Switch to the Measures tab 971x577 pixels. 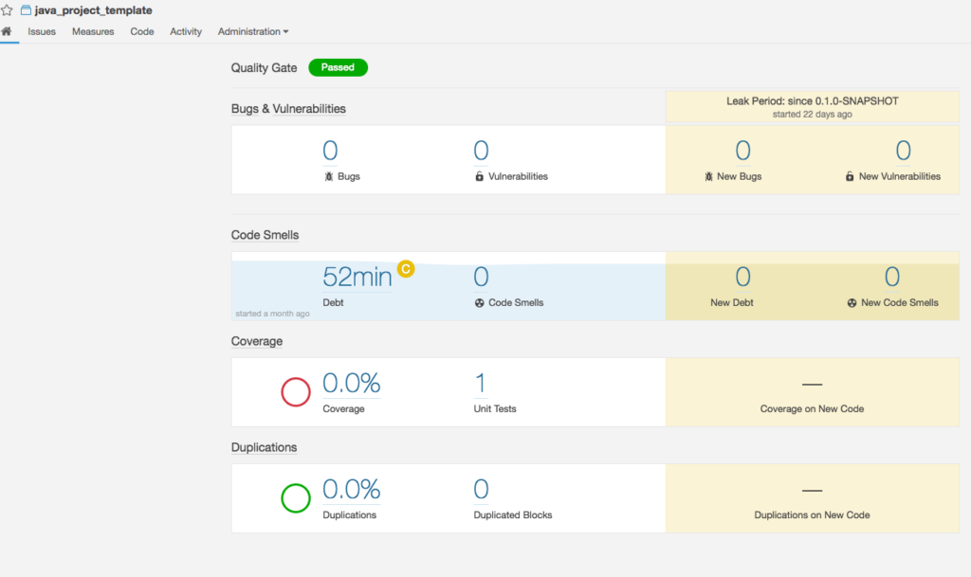pos(93,31)
